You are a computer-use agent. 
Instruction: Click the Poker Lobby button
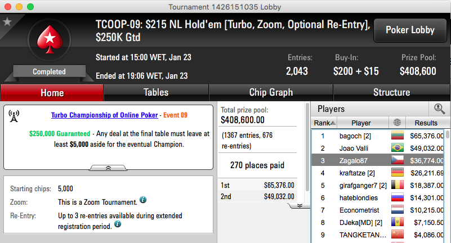tap(410, 30)
